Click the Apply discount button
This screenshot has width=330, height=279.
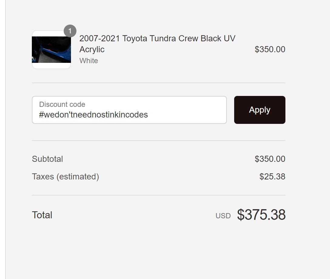tap(260, 110)
